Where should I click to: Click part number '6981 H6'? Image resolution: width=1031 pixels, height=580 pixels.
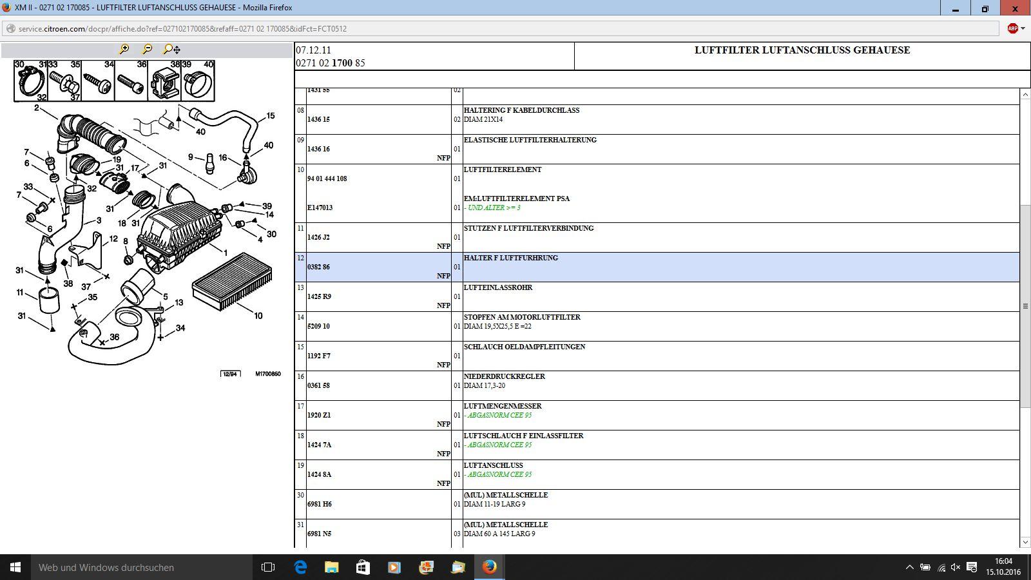(x=319, y=504)
